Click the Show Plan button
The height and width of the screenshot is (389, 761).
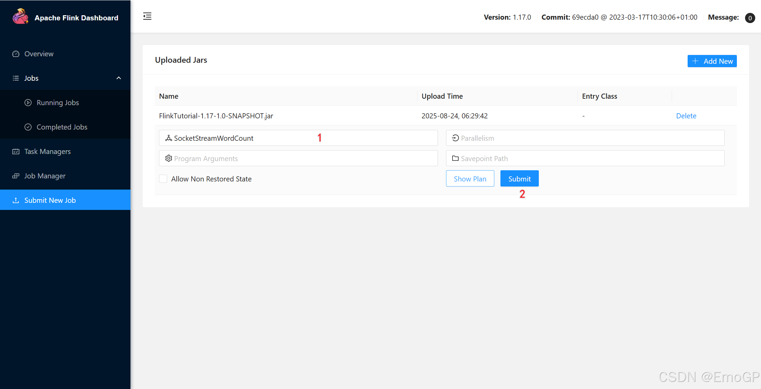tap(470, 179)
